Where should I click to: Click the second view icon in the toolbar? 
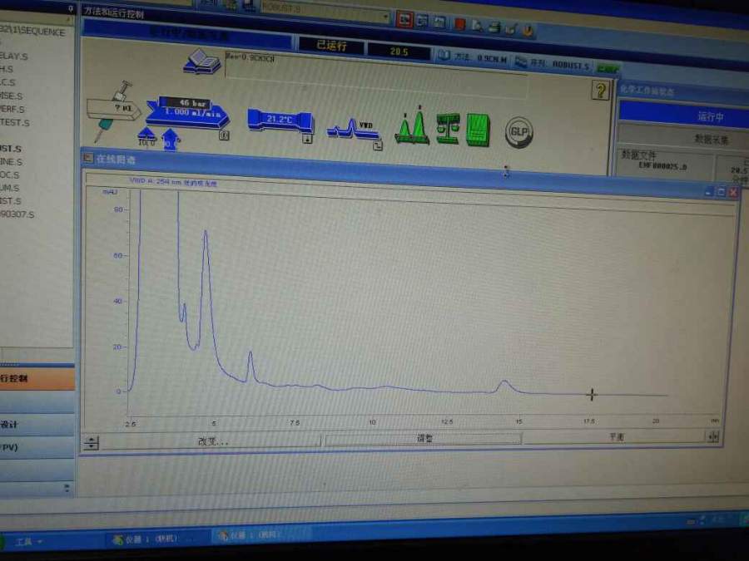[423, 21]
